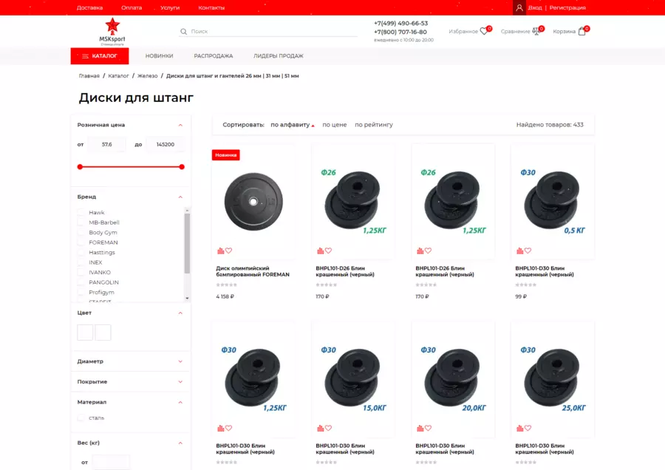The width and height of the screenshot is (665, 470).
Task: Collapse the Цвет filter section
Action: [x=180, y=313]
